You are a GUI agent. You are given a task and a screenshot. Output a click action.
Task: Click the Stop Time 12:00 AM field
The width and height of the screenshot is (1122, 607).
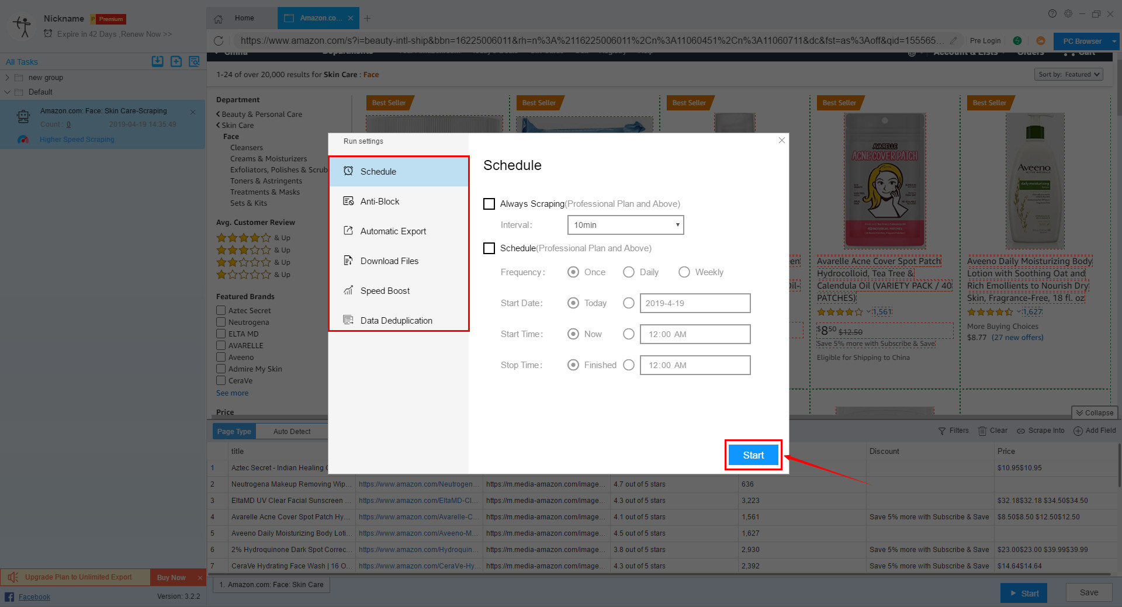[695, 365]
